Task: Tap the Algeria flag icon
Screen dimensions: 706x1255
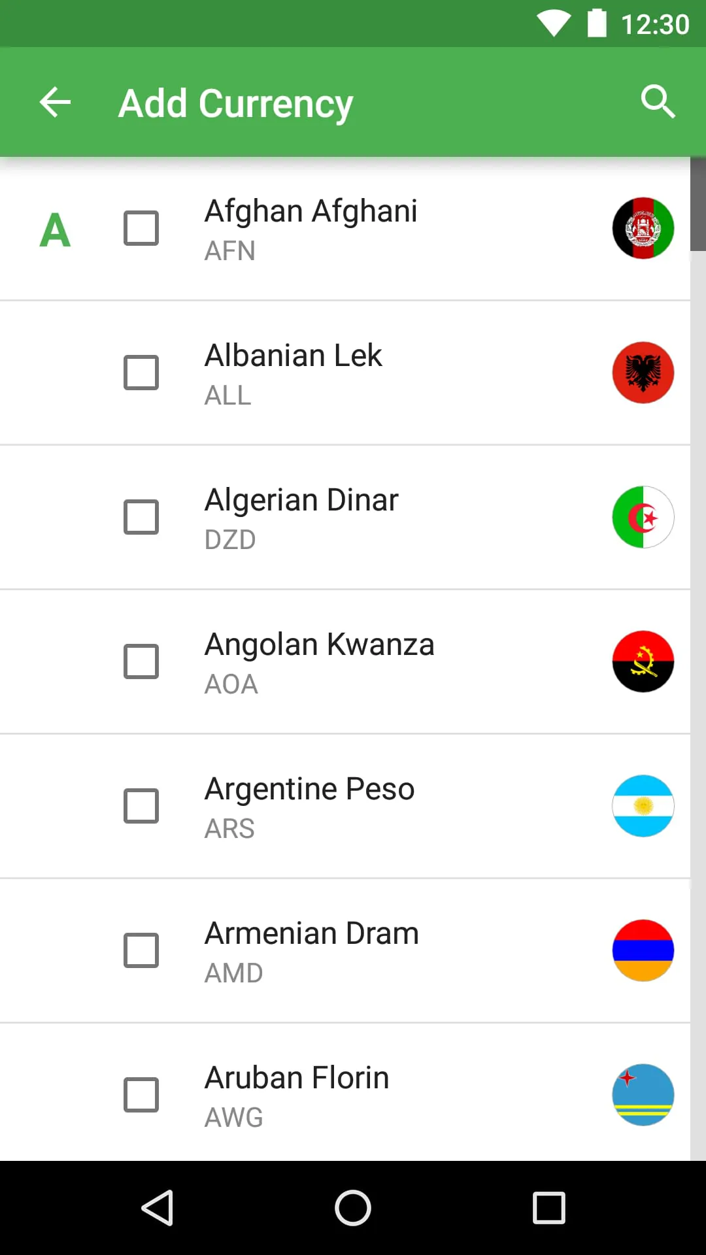Action: point(643,517)
